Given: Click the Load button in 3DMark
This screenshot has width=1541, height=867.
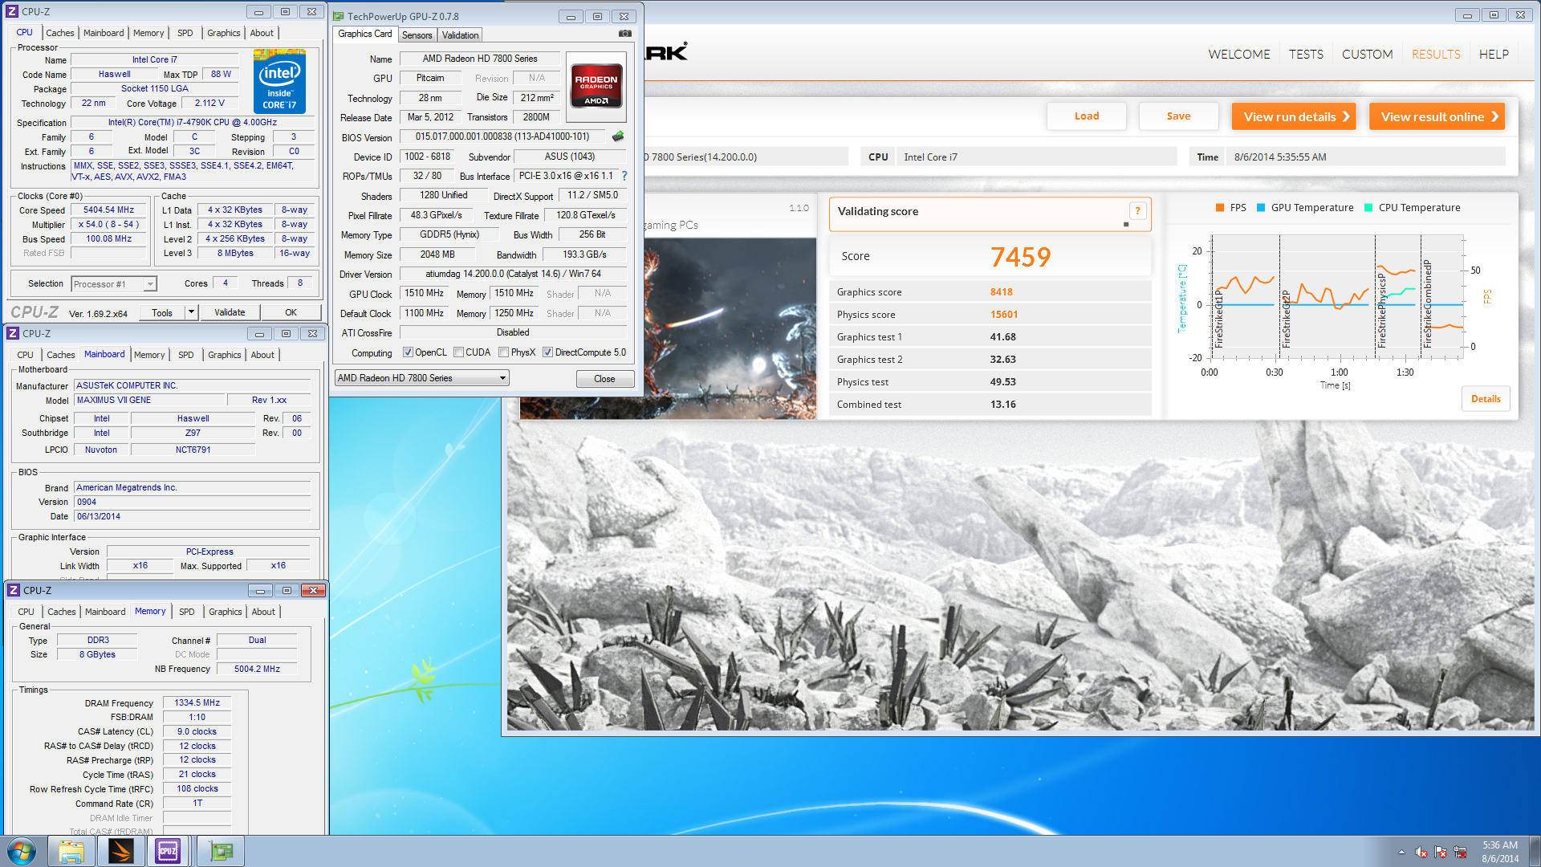Looking at the screenshot, I should coord(1087,116).
